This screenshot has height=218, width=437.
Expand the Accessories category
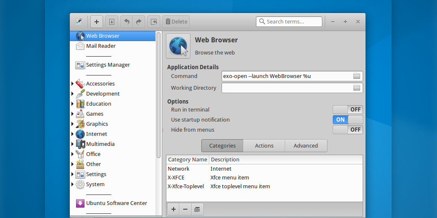point(72,84)
